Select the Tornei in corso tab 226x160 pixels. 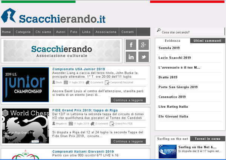pyautogui.click(x=208, y=139)
